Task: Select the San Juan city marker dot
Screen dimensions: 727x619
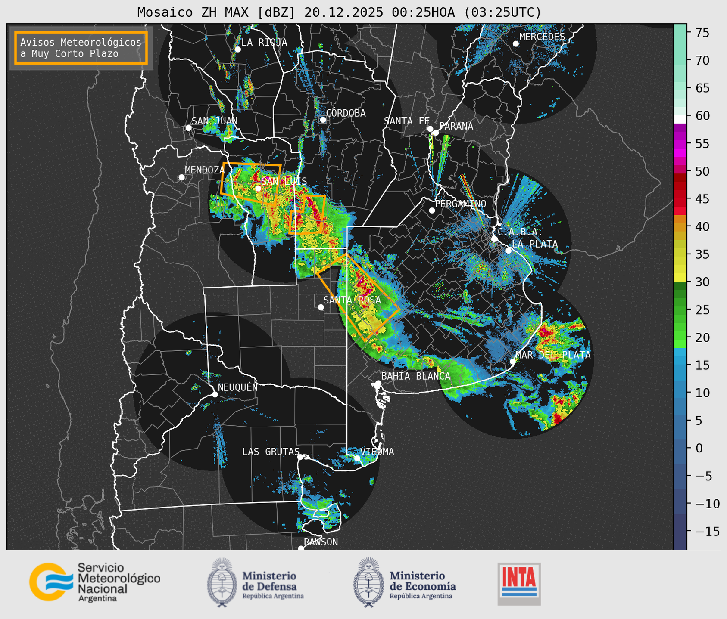Action: point(188,128)
